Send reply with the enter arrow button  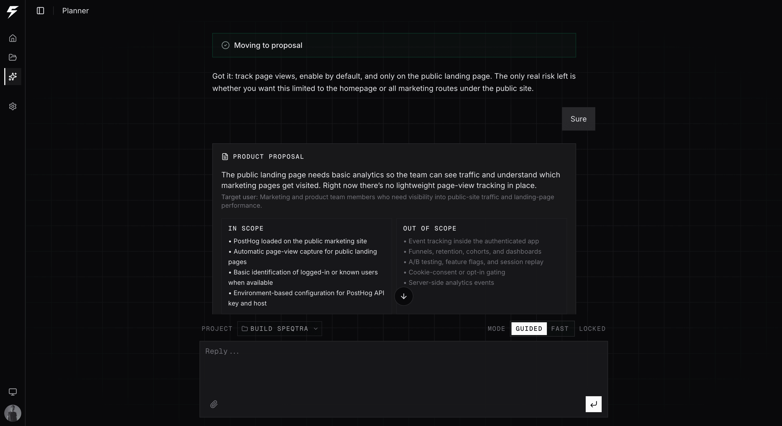pos(593,404)
